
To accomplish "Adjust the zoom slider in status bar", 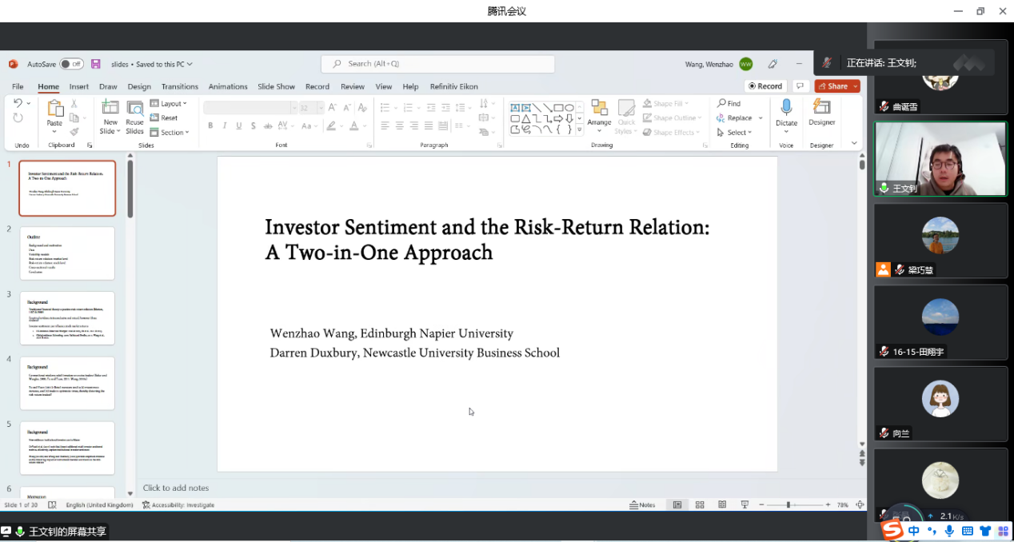I will click(x=788, y=505).
